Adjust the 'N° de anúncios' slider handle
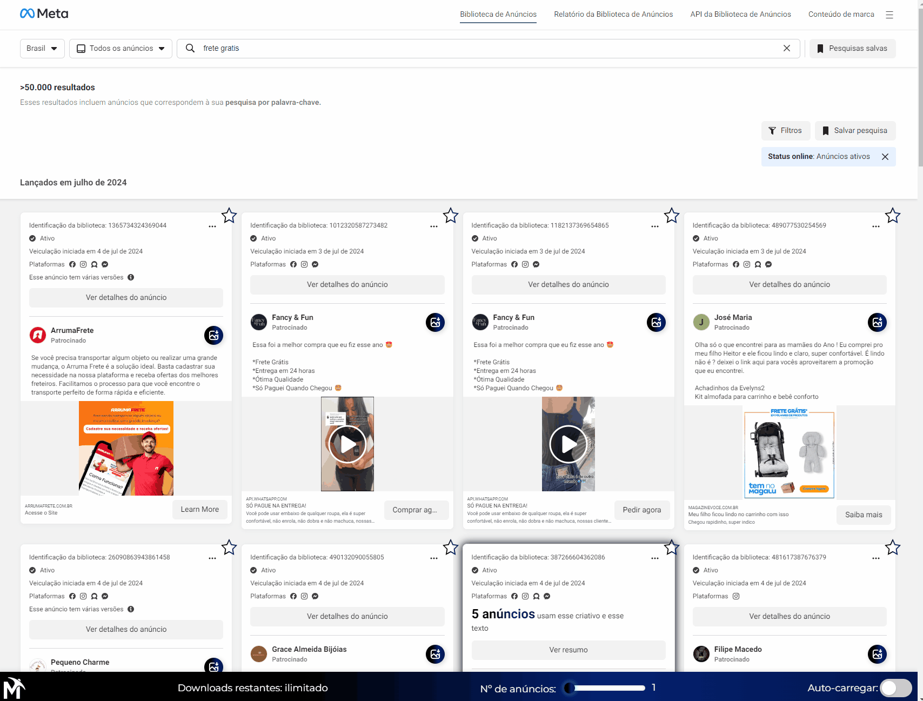Image resolution: width=923 pixels, height=701 pixels. [570, 687]
